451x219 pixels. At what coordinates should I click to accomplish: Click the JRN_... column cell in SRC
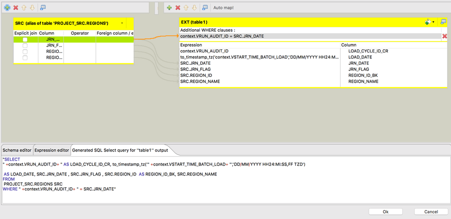51,39
